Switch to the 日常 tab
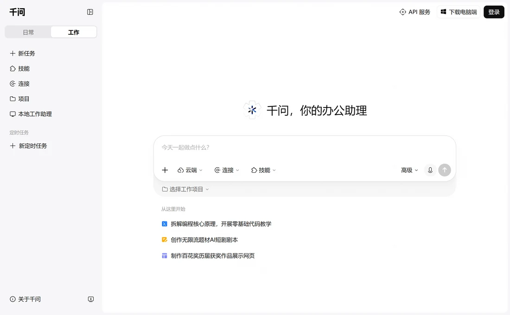Viewport: 510px width, 315px height. (x=28, y=32)
